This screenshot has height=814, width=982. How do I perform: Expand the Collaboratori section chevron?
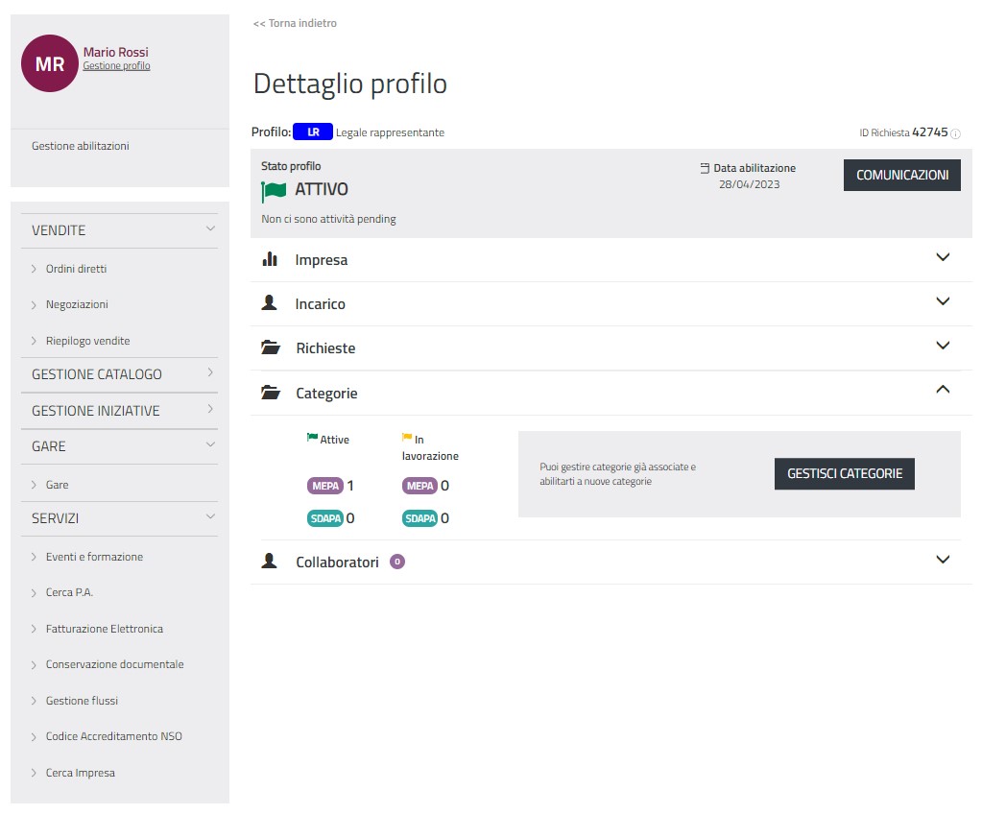(x=942, y=560)
